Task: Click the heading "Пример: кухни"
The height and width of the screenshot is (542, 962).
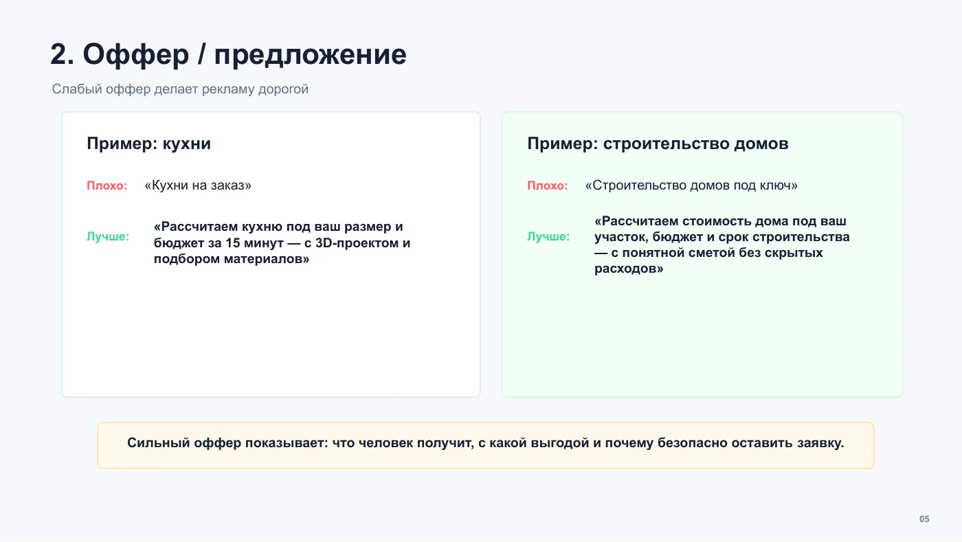Action: click(148, 144)
